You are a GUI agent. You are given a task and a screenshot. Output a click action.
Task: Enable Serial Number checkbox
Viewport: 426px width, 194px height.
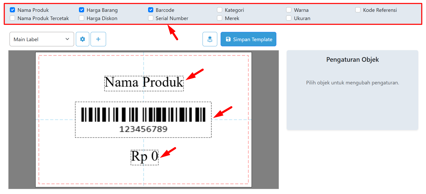[x=151, y=18]
